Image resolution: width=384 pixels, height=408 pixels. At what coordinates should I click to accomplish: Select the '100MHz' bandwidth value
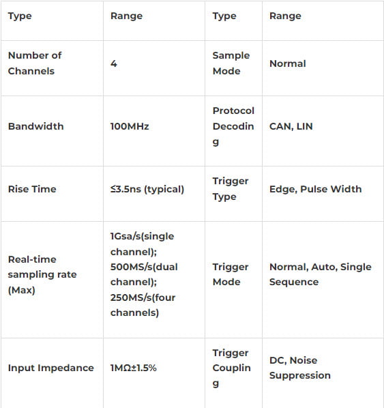130,126
